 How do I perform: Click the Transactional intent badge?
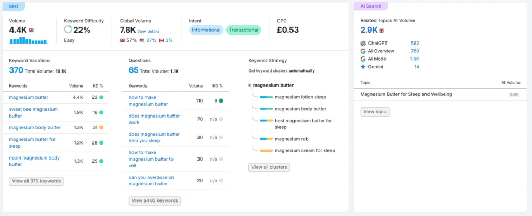(243, 30)
